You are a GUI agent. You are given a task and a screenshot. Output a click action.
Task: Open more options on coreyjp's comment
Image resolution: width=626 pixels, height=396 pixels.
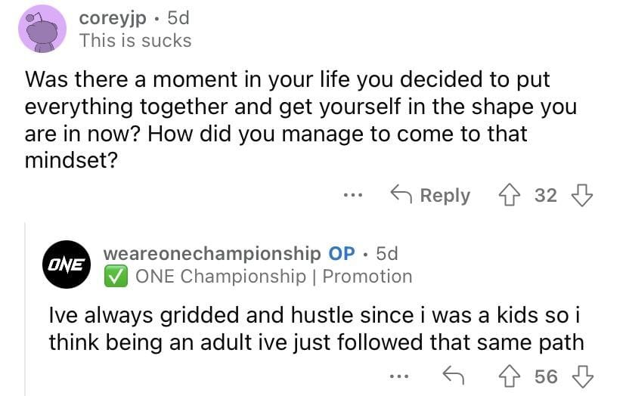tap(352, 196)
